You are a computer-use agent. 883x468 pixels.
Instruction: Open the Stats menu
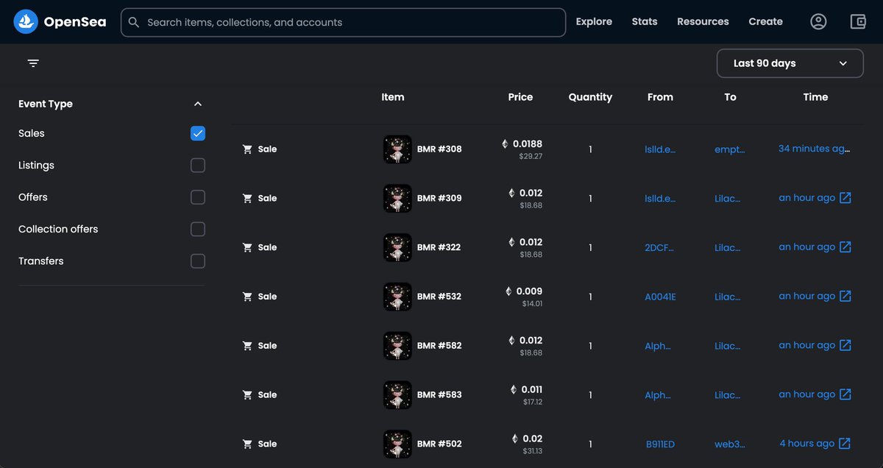point(645,21)
